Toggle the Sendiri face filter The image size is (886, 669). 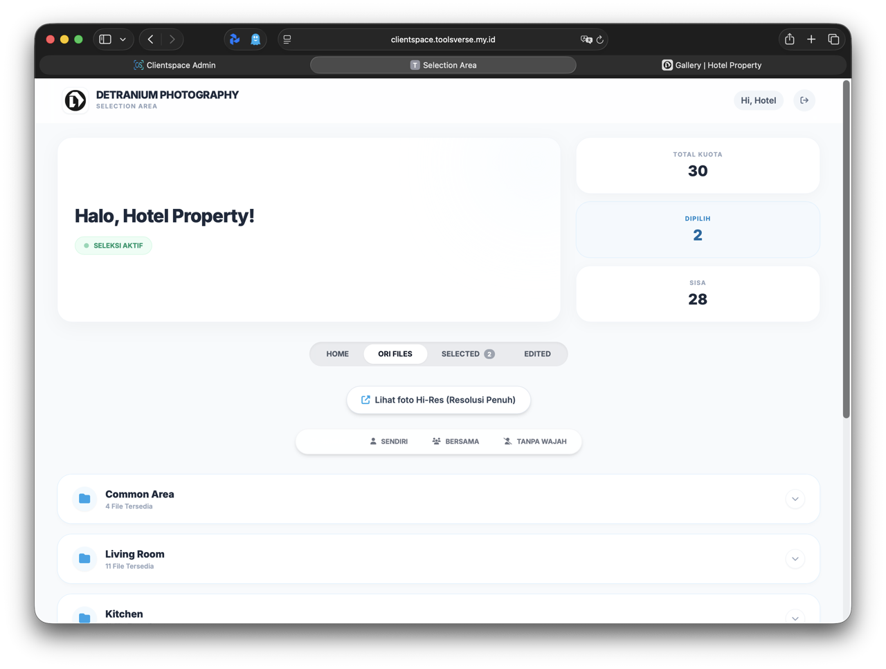point(389,441)
